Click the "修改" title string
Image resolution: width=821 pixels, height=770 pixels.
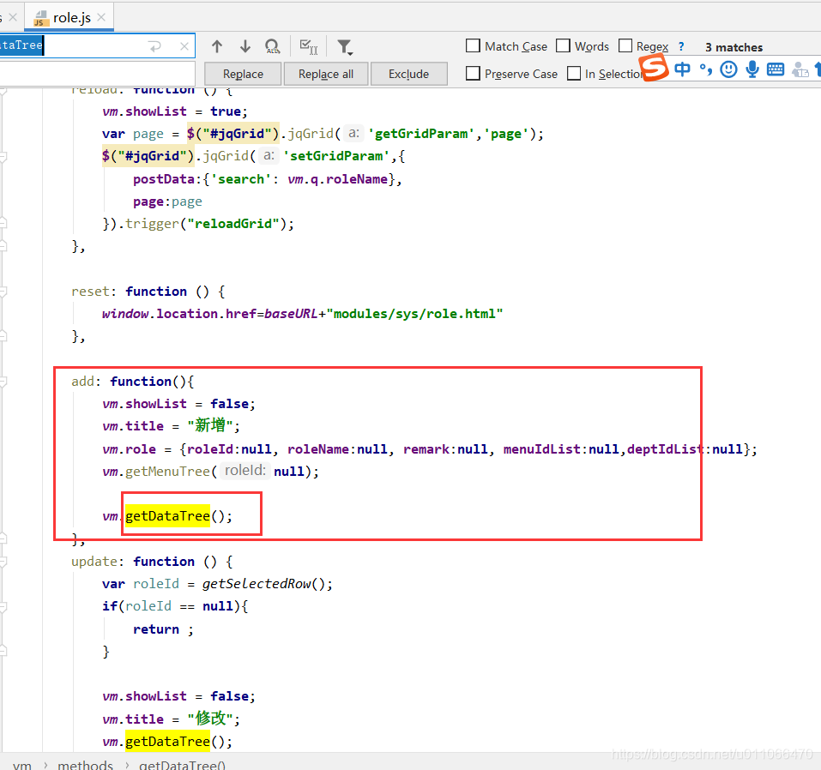tap(210, 719)
